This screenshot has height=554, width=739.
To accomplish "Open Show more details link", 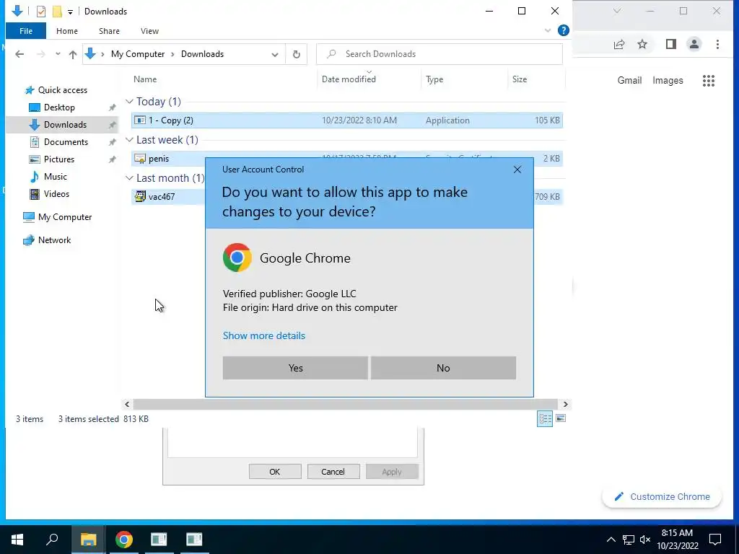I will coord(264,335).
